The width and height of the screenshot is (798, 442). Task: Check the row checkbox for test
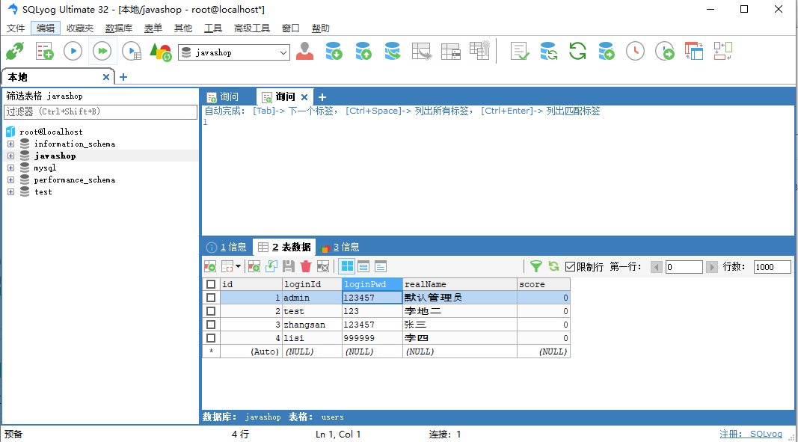click(211, 310)
